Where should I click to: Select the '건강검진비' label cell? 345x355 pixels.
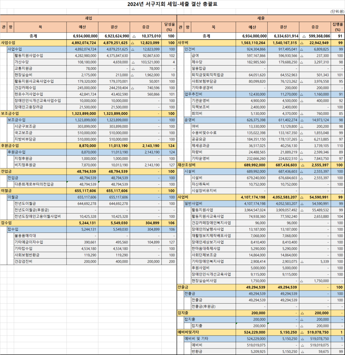[x=40, y=261]
